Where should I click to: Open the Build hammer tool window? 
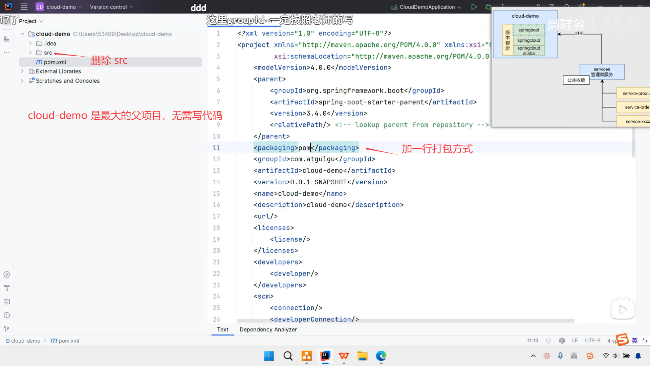tap(7, 288)
